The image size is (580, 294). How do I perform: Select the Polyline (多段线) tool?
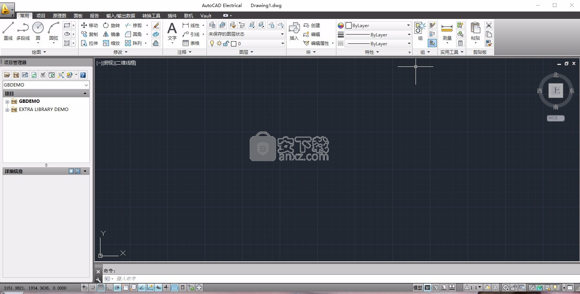pyautogui.click(x=23, y=31)
